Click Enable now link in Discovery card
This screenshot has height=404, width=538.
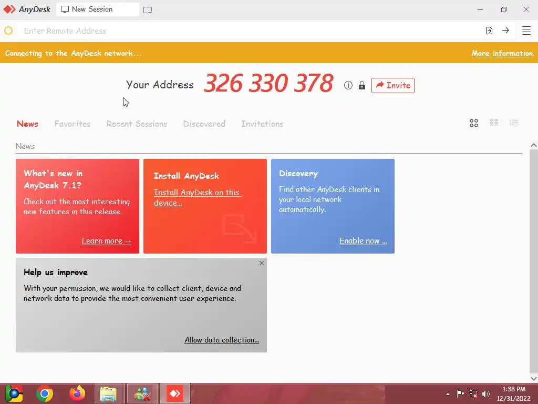363,241
